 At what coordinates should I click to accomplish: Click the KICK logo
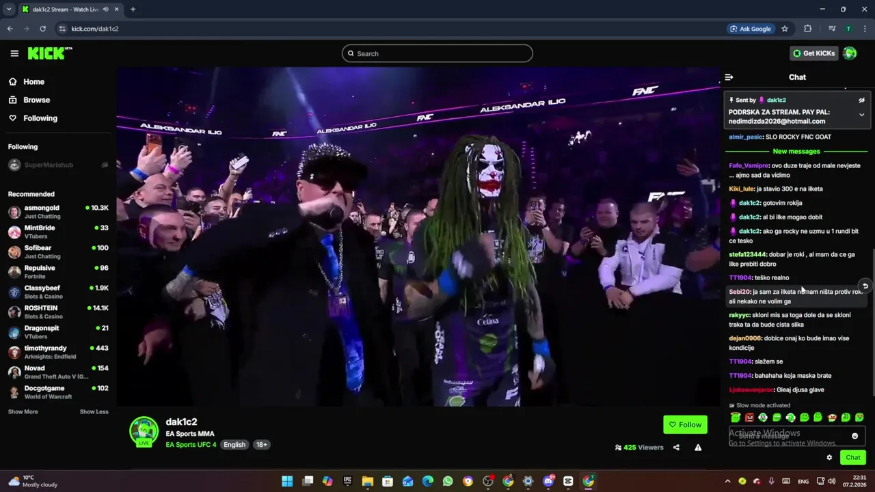tap(49, 53)
